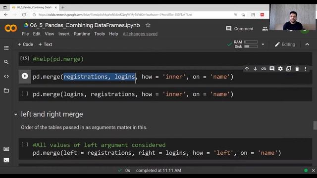Collapse the header with chevron
This screenshot has height=178, width=317.
[307, 44]
